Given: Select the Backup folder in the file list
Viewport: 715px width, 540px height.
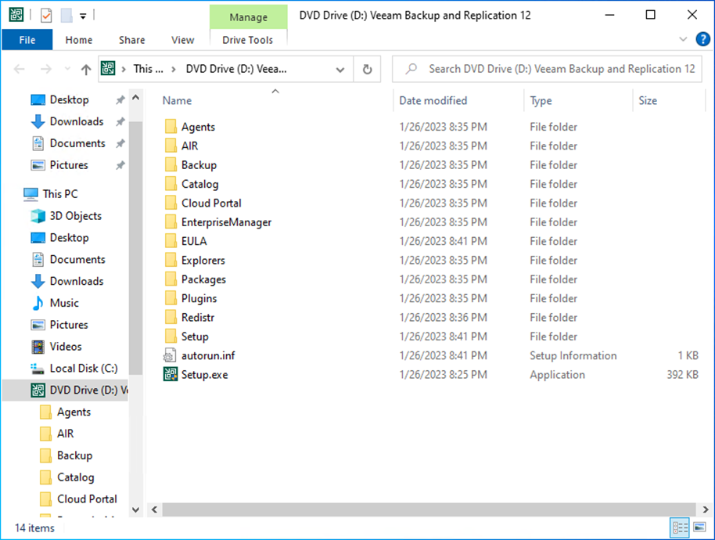Looking at the screenshot, I should pos(199,165).
